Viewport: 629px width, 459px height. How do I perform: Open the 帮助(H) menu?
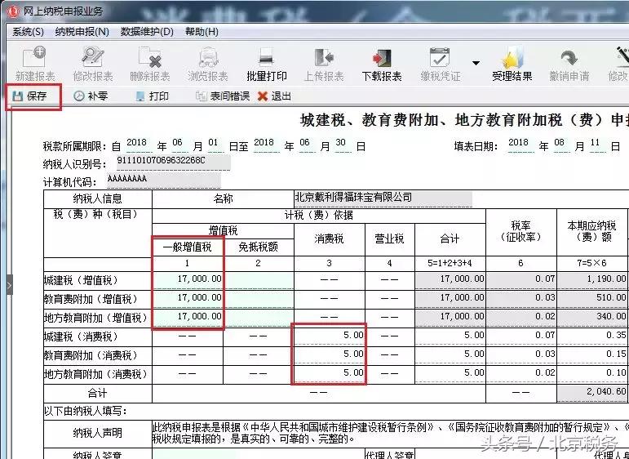(x=202, y=32)
